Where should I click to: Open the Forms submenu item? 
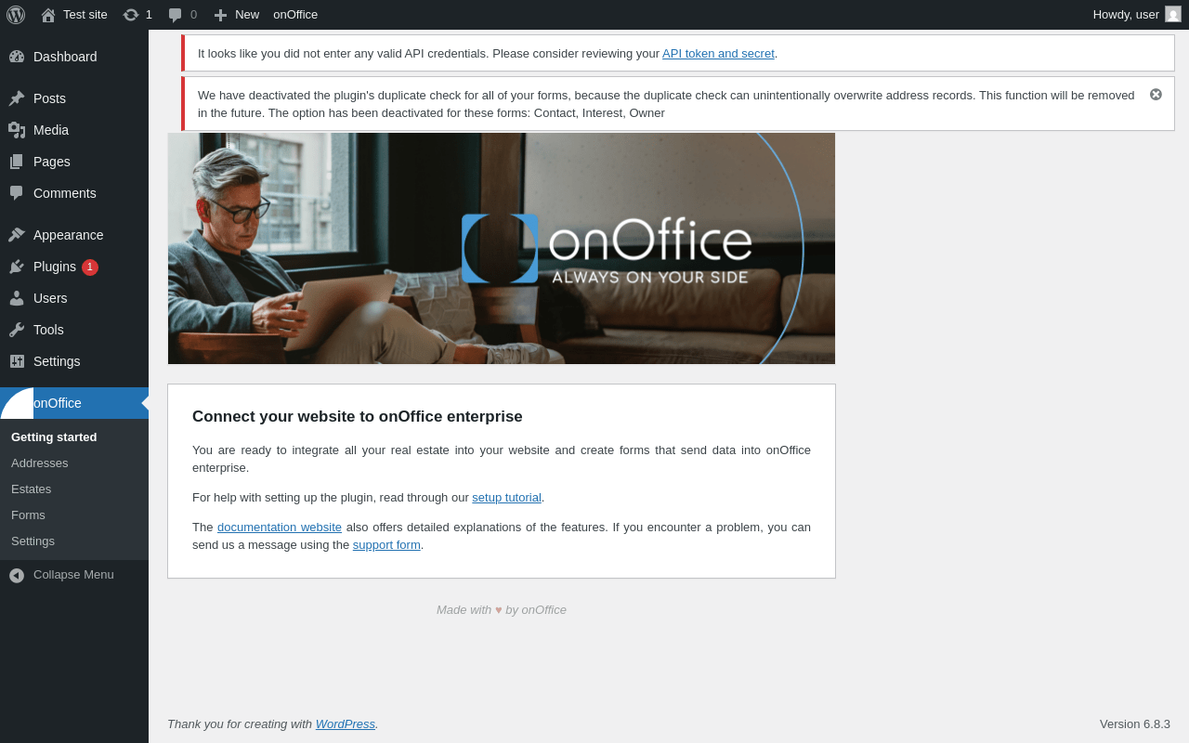[28, 515]
